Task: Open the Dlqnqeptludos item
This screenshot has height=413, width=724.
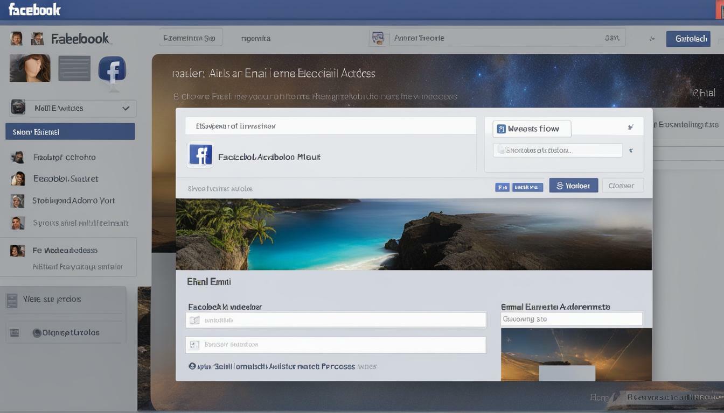Action: coord(71,333)
